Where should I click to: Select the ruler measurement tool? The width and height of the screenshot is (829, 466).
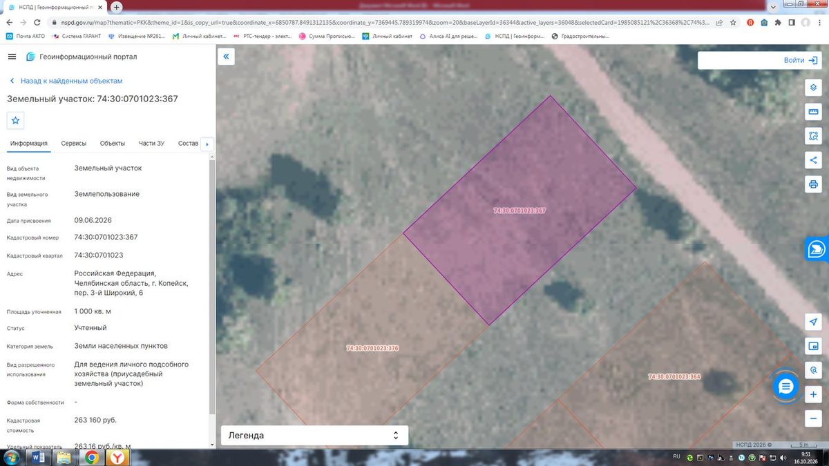pyautogui.click(x=813, y=112)
